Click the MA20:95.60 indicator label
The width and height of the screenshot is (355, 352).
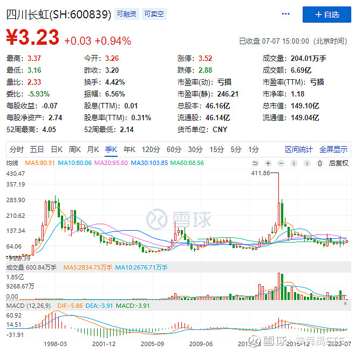click(x=111, y=163)
